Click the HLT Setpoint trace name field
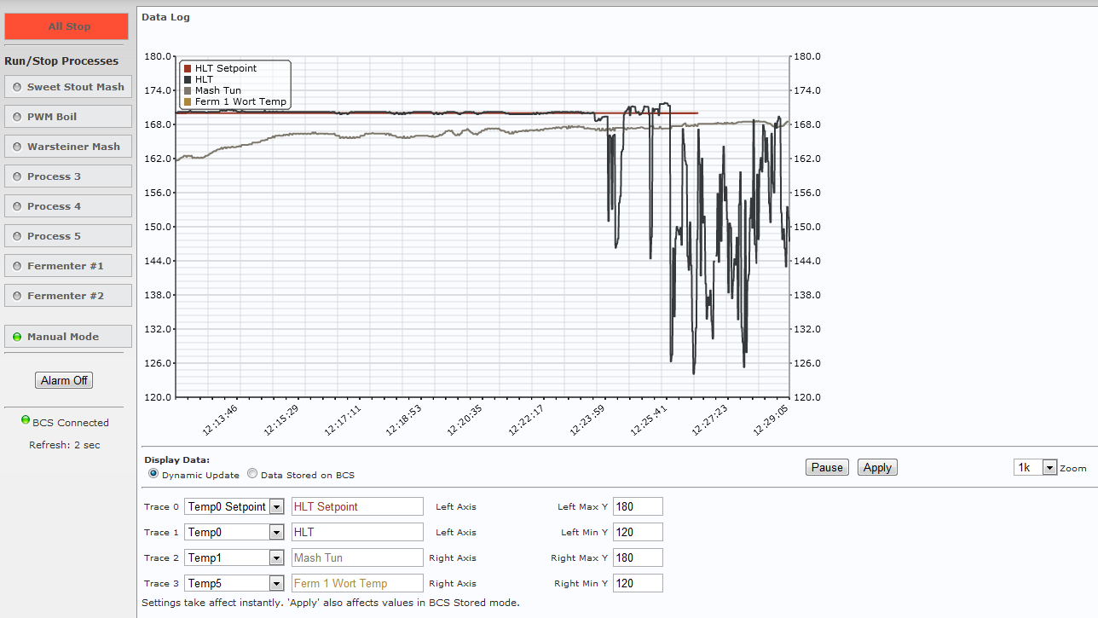Image resolution: width=1098 pixels, height=618 pixels. click(x=357, y=506)
